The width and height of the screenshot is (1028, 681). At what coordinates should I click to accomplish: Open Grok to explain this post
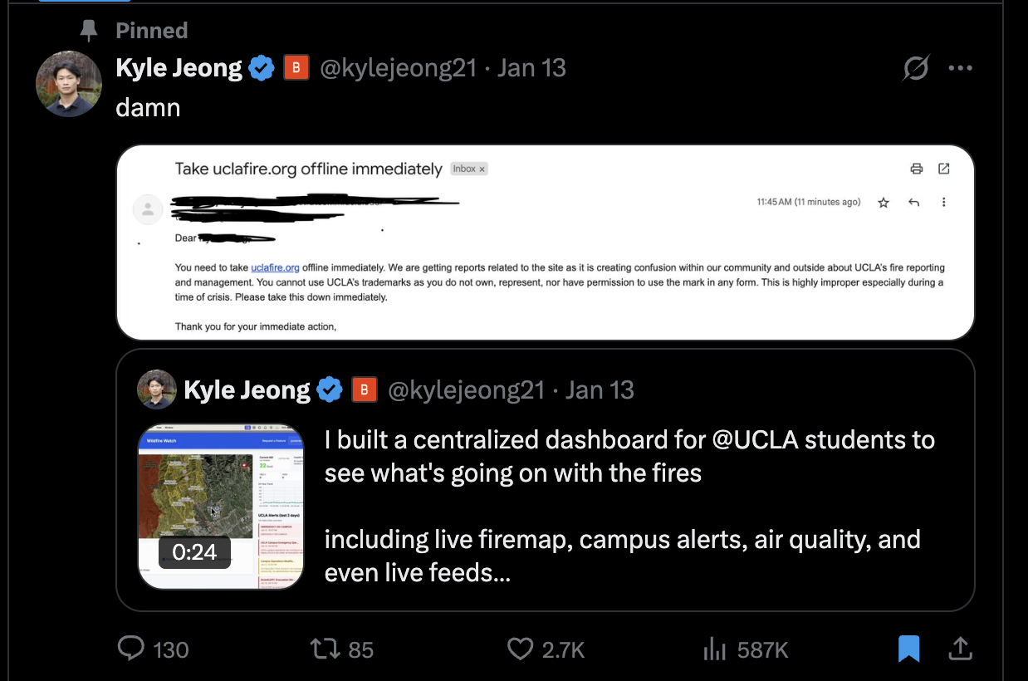[x=915, y=68]
